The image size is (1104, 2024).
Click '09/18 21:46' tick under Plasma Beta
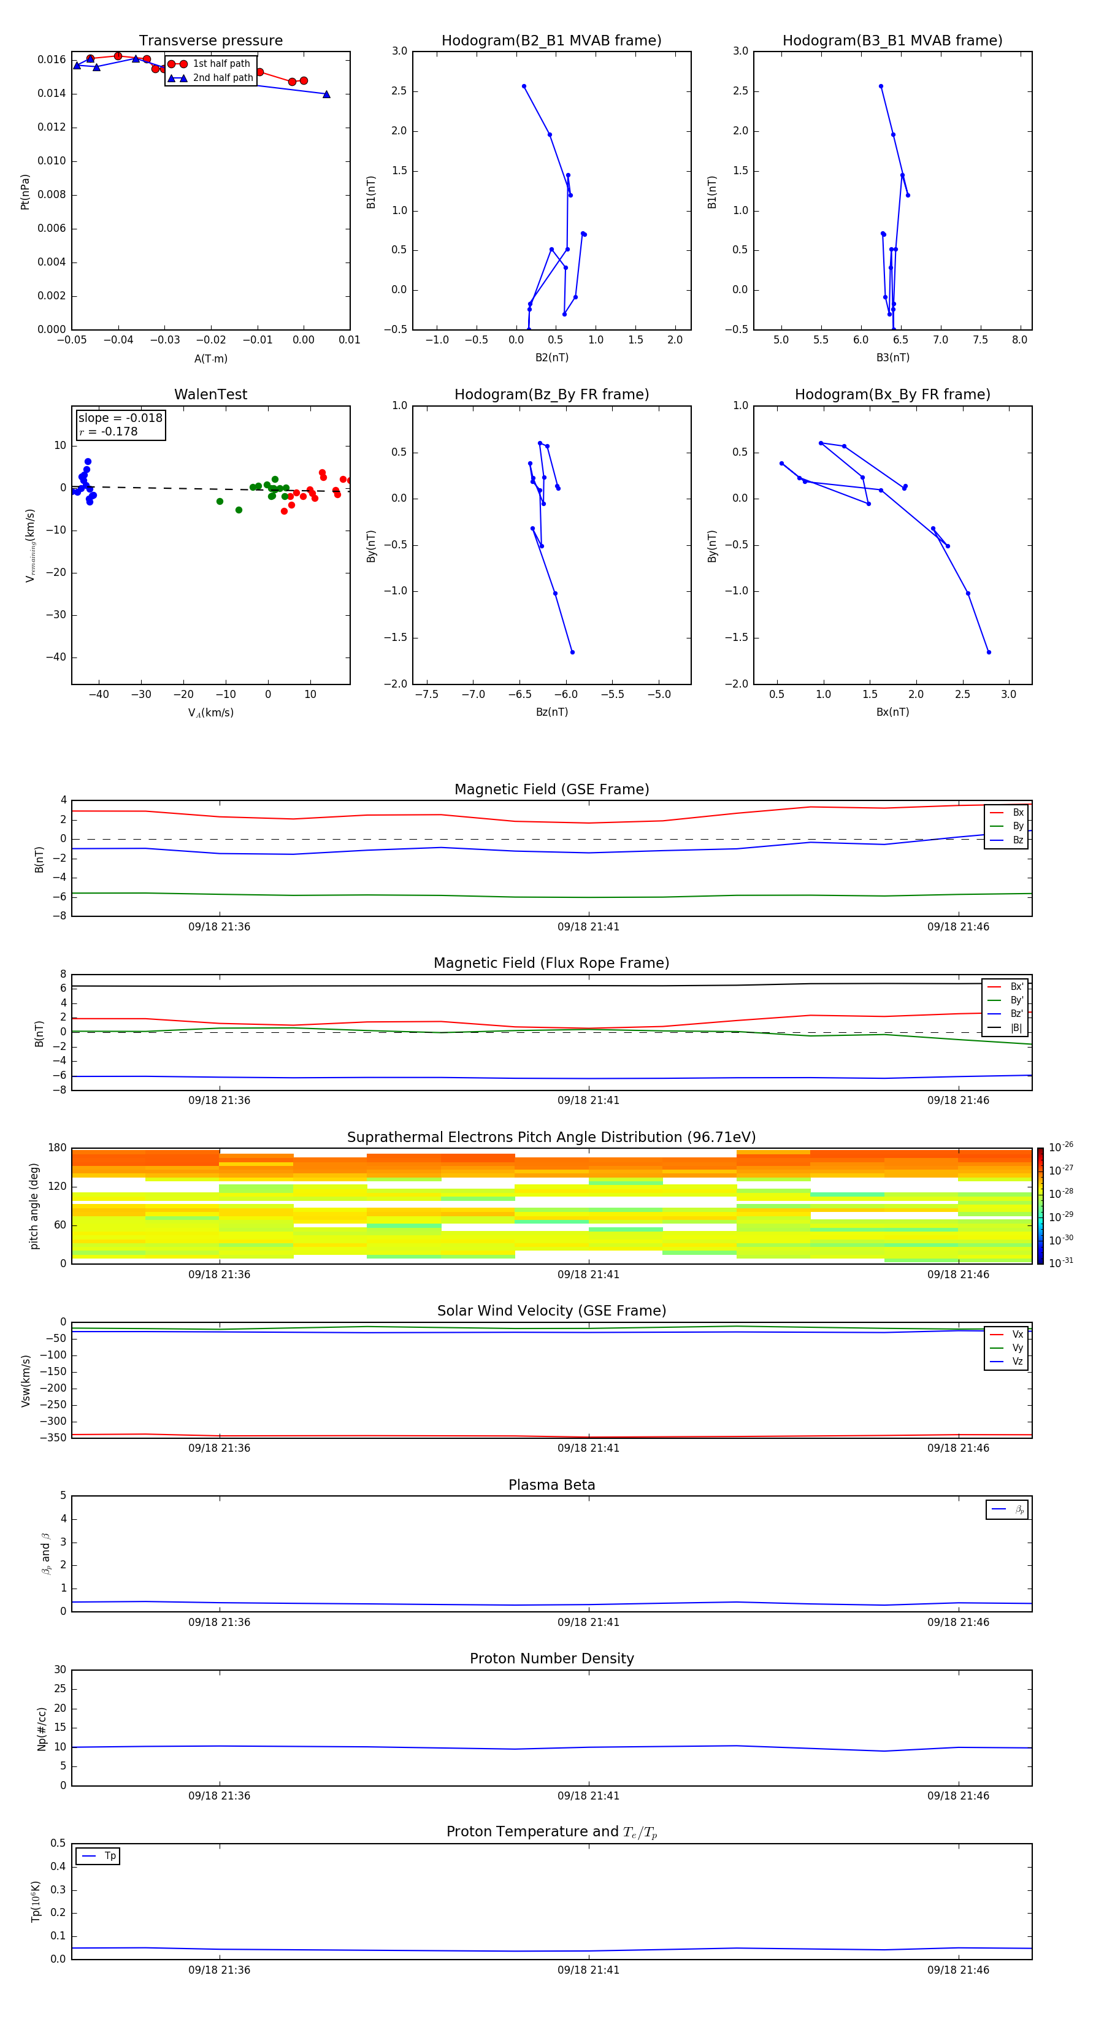[x=958, y=1622]
